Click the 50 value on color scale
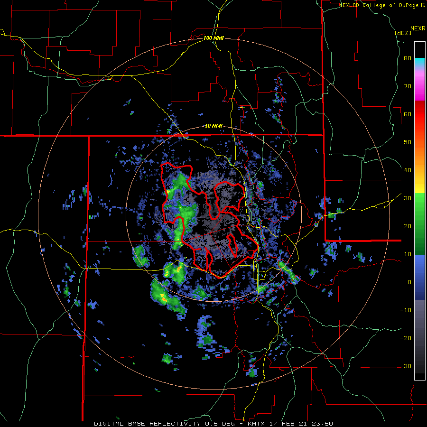 (x=408, y=142)
